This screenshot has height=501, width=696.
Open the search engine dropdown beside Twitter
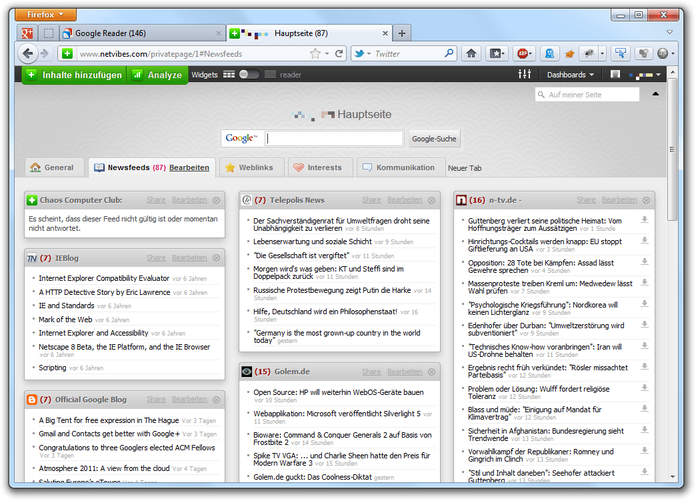coord(369,54)
